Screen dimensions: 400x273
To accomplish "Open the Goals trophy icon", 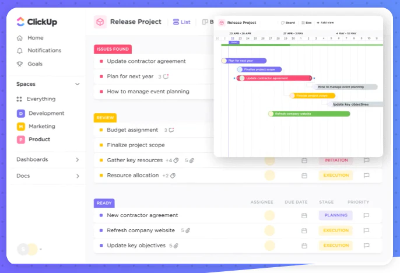I will point(20,64).
